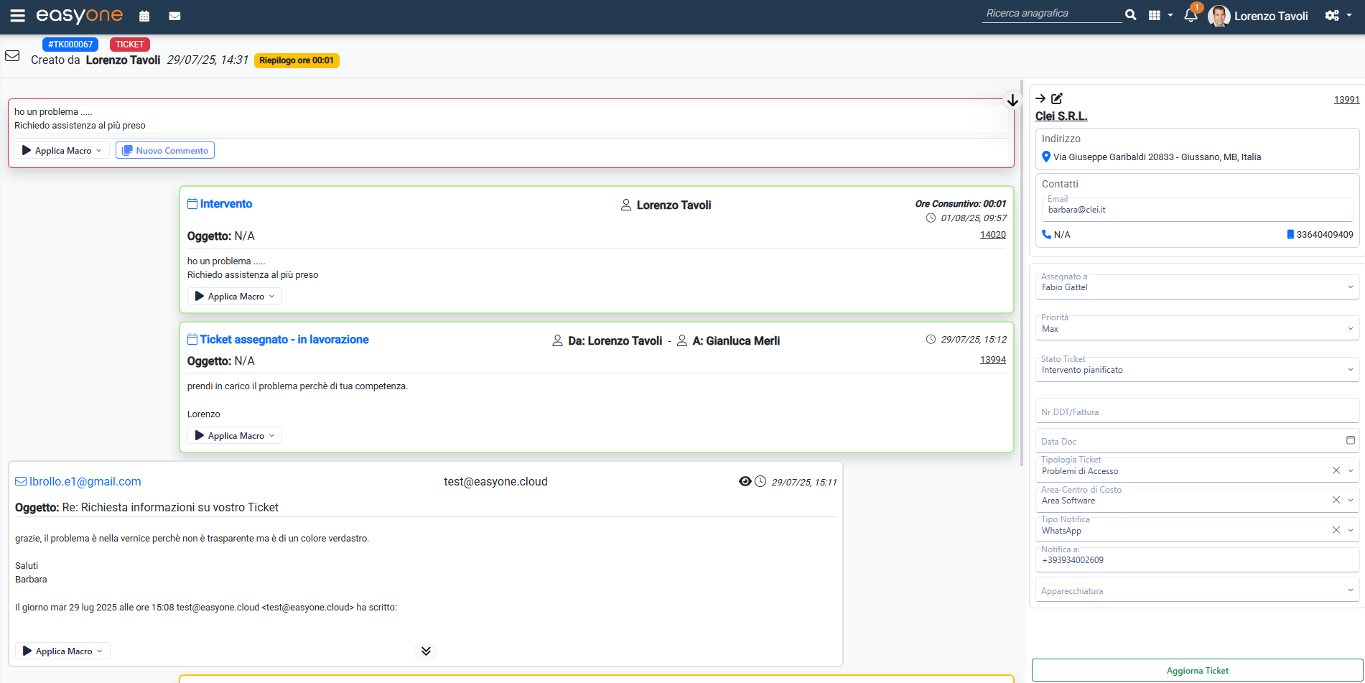Click the Nuovo Commento button
The height and width of the screenshot is (683, 1365).
pos(165,151)
